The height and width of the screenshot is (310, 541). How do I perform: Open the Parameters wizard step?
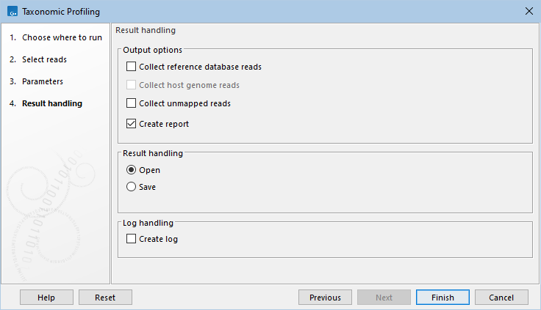click(42, 81)
